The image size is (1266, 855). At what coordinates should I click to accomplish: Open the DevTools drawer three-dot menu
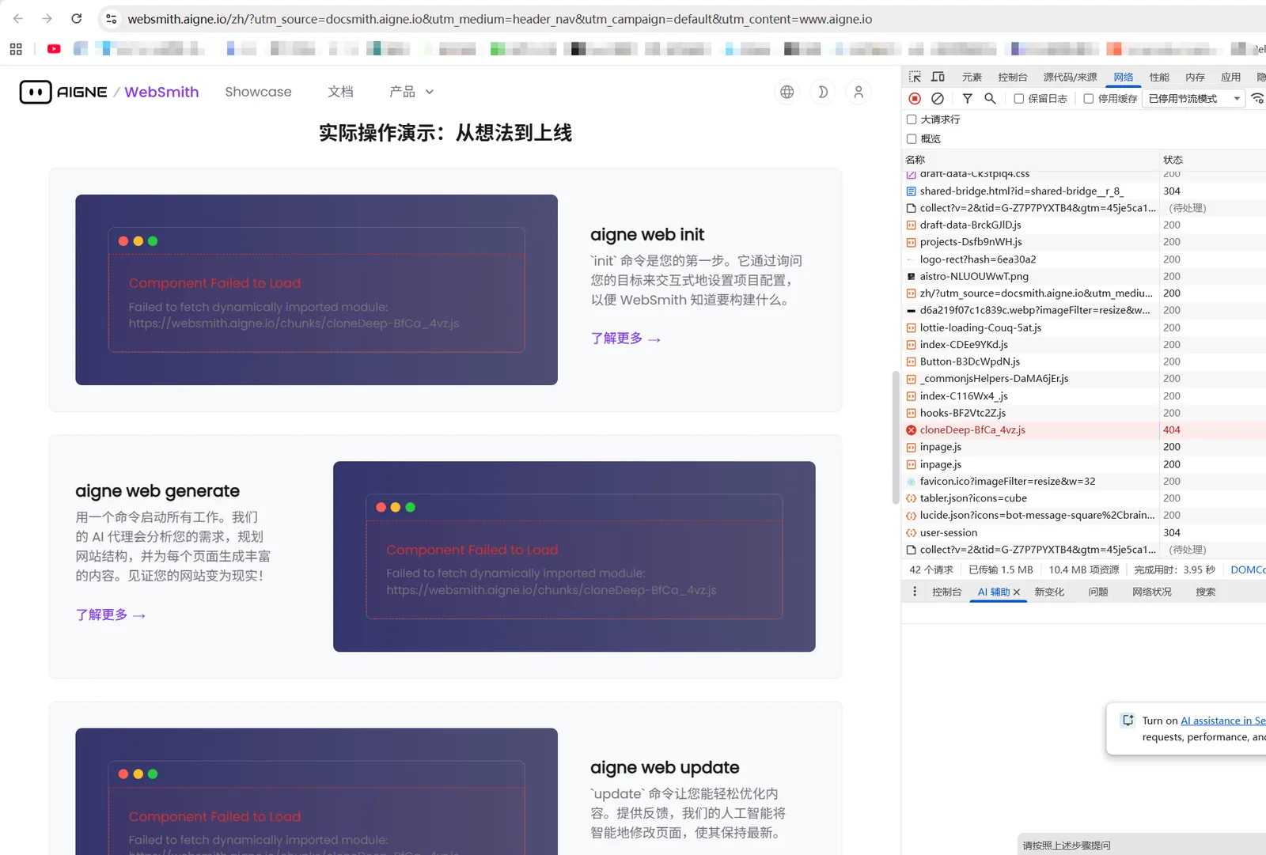(x=915, y=592)
